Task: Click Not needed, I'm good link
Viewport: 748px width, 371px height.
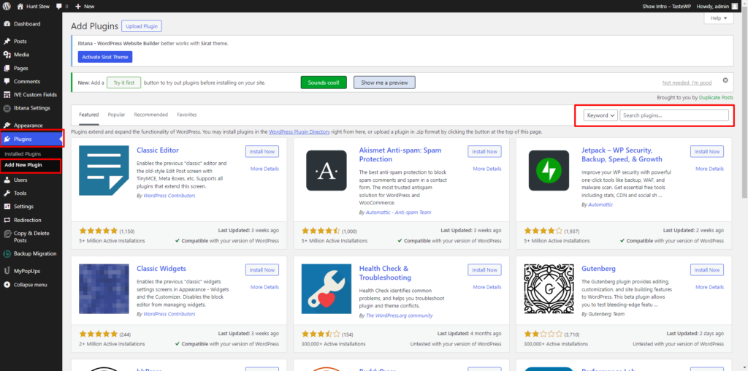Action: coord(687,83)
